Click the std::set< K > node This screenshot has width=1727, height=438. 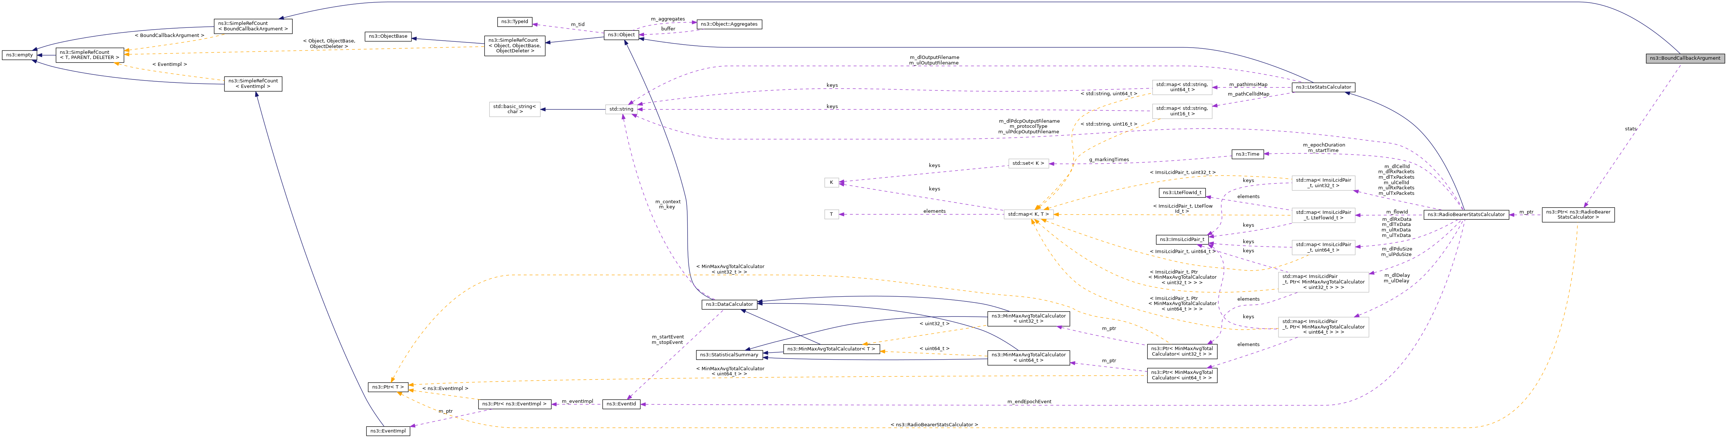tap(1028, 163)
